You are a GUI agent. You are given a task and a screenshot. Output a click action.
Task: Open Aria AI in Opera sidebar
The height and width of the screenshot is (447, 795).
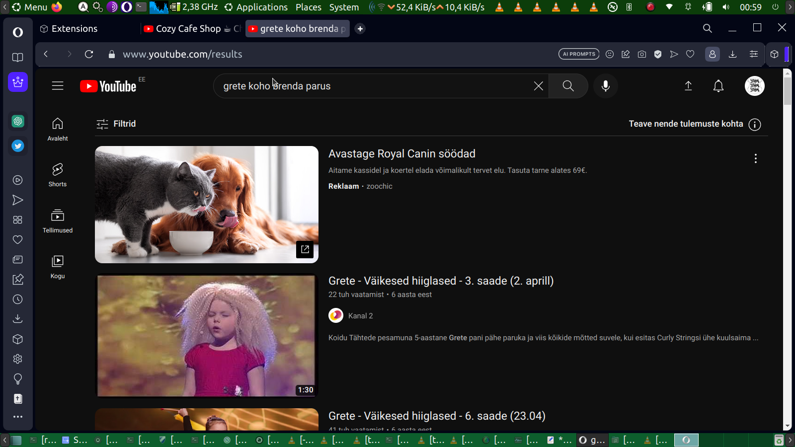(x=18, y=82)
